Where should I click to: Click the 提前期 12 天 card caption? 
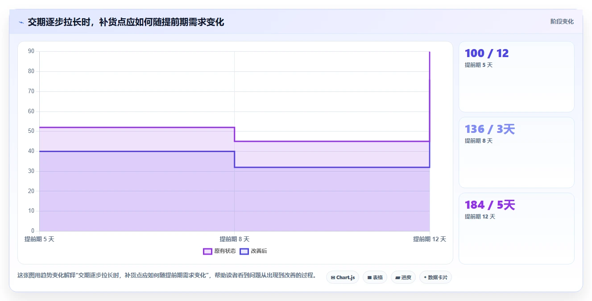480,217
